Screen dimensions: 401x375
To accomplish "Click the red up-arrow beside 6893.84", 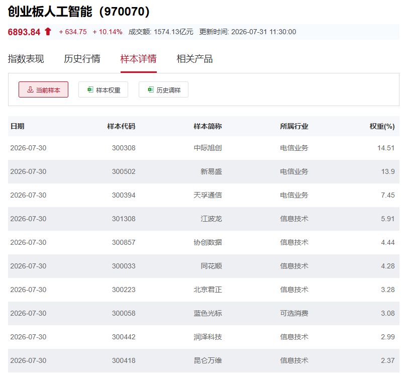I will [x=48, y=32].
